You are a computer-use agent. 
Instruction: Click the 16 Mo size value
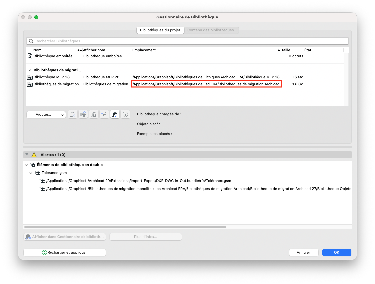pos(298,77)
